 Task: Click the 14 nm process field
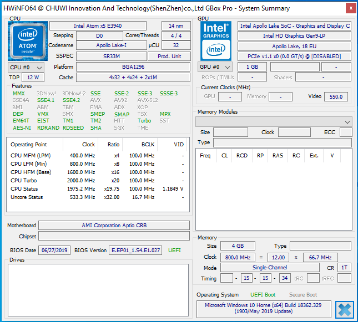pyautogui.click(x=176, y=25)
